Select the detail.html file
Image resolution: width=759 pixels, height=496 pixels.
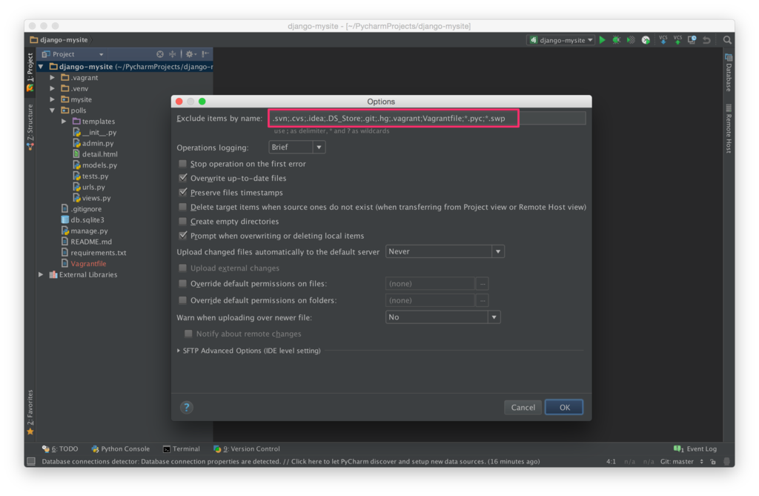(x=95, y=154)
